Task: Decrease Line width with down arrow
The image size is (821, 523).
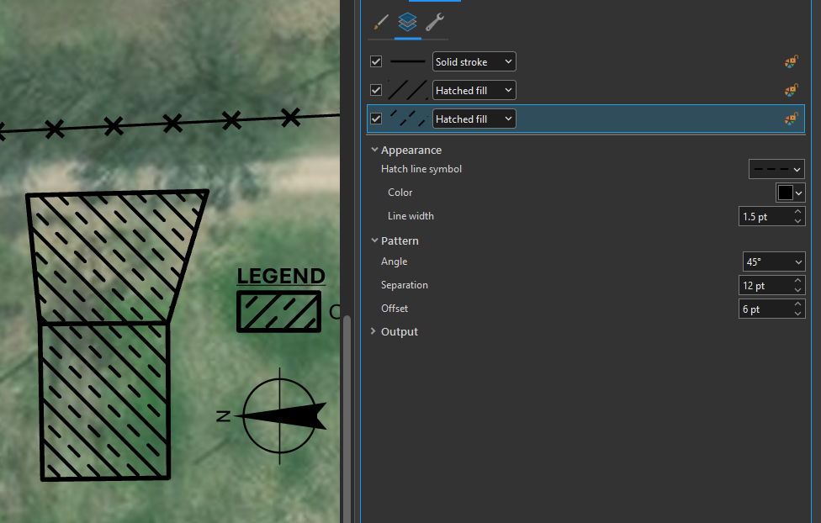Action: (x=798, y=221)
